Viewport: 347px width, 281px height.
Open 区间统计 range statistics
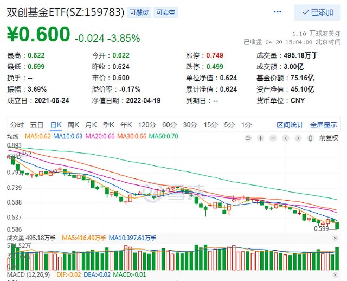(x=290, y=125)
